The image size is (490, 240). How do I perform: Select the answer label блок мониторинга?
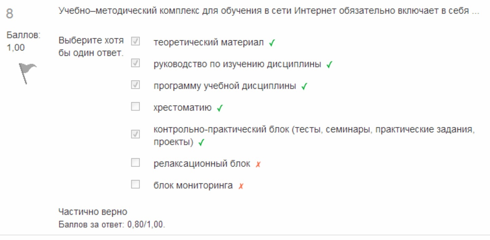click(x=193, y=186)
